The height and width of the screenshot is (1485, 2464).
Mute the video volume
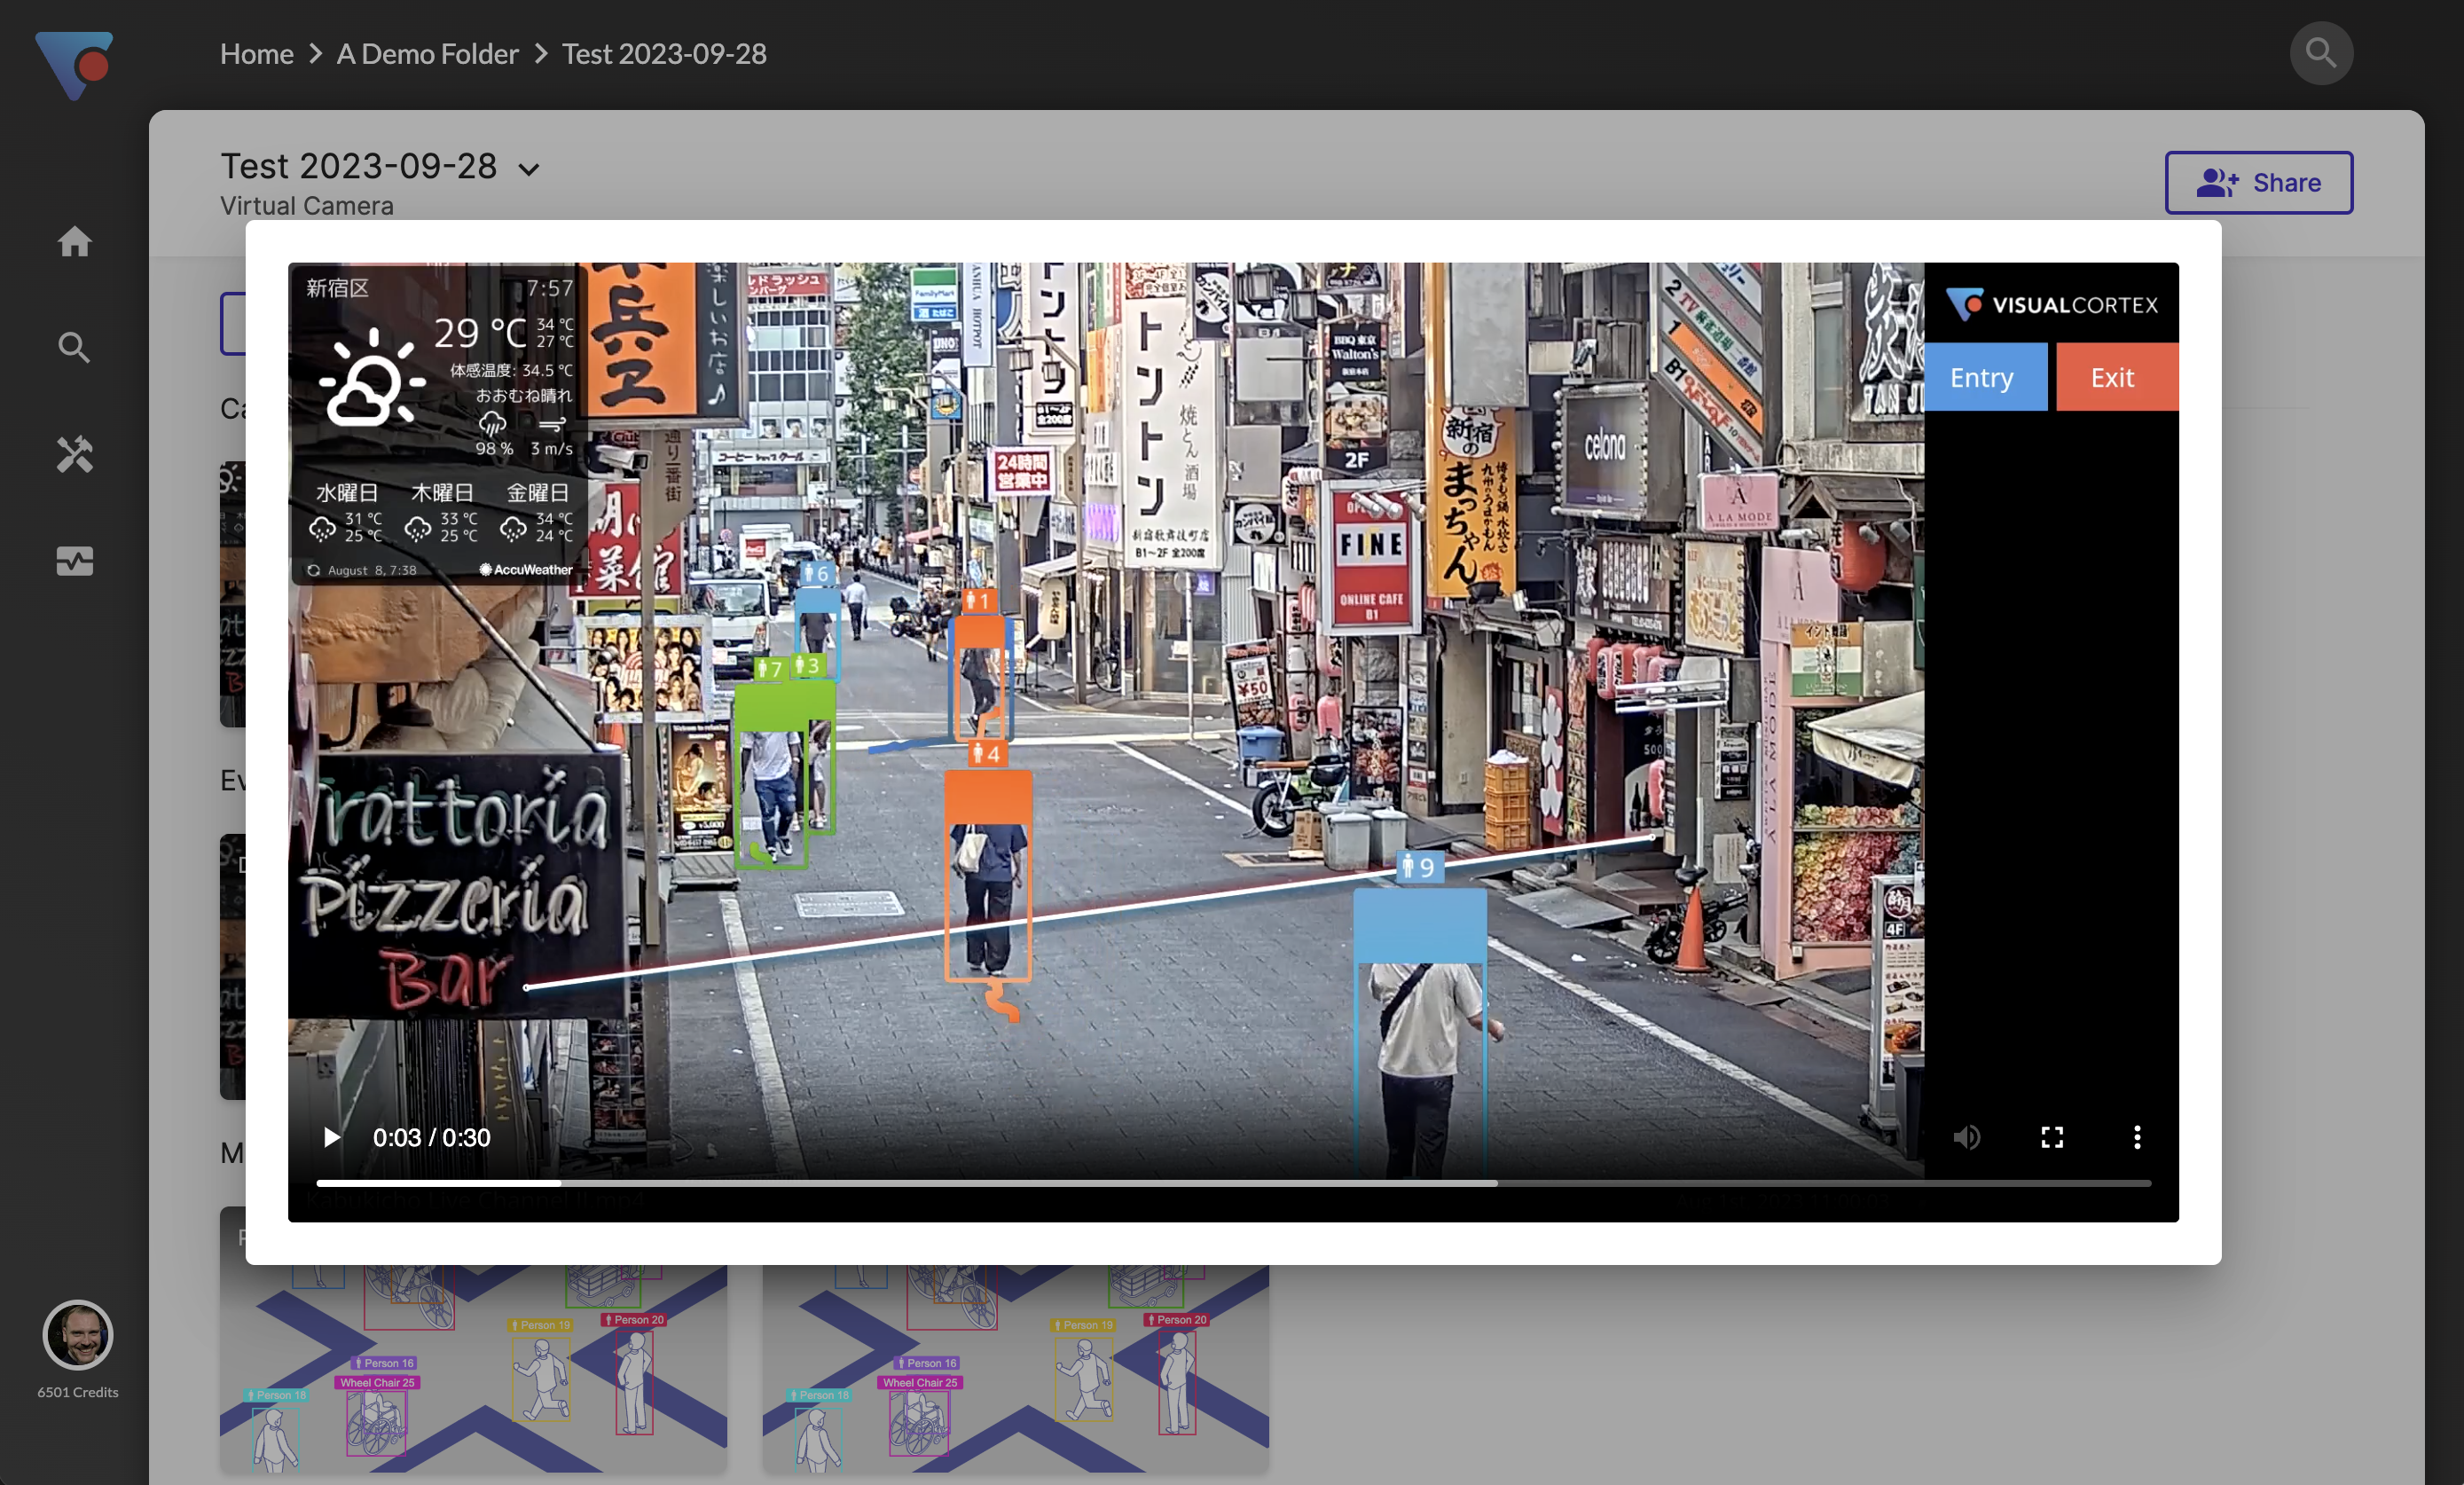click(1966, 1137)
